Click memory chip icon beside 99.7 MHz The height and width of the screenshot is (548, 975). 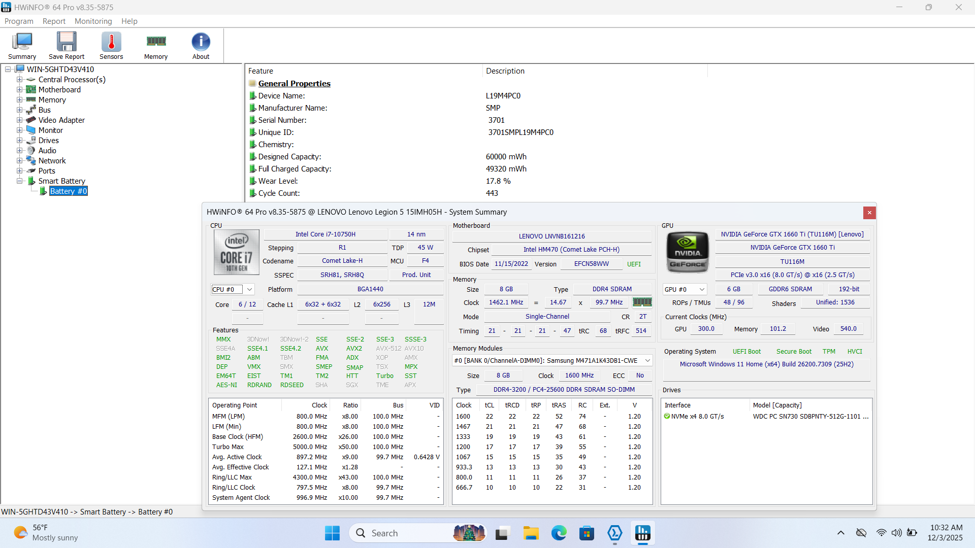click(x=642, y=302)
